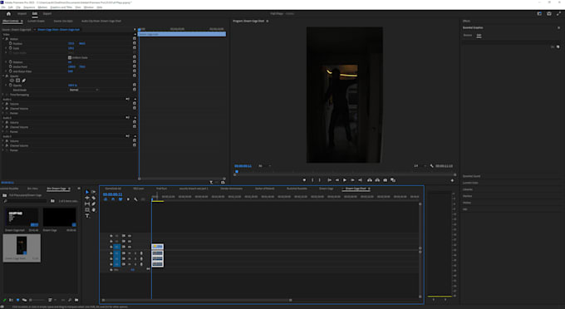Open the Markers menu
The width and height of the screenshot is (565, 309).
[x=42, y=7]
